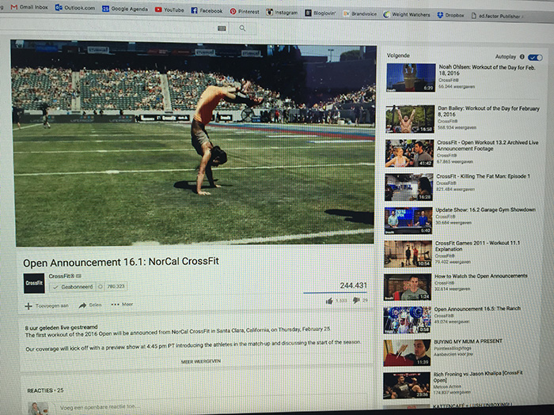Click the YouTube search magnifier button
This screenshot has height=415, width=554.
point(242,28)
